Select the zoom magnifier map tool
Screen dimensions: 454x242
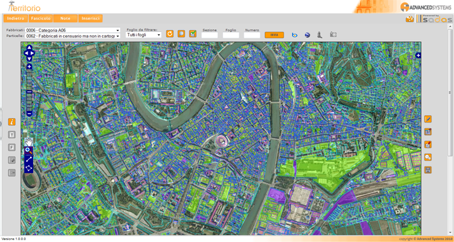(x=29, y=150)
